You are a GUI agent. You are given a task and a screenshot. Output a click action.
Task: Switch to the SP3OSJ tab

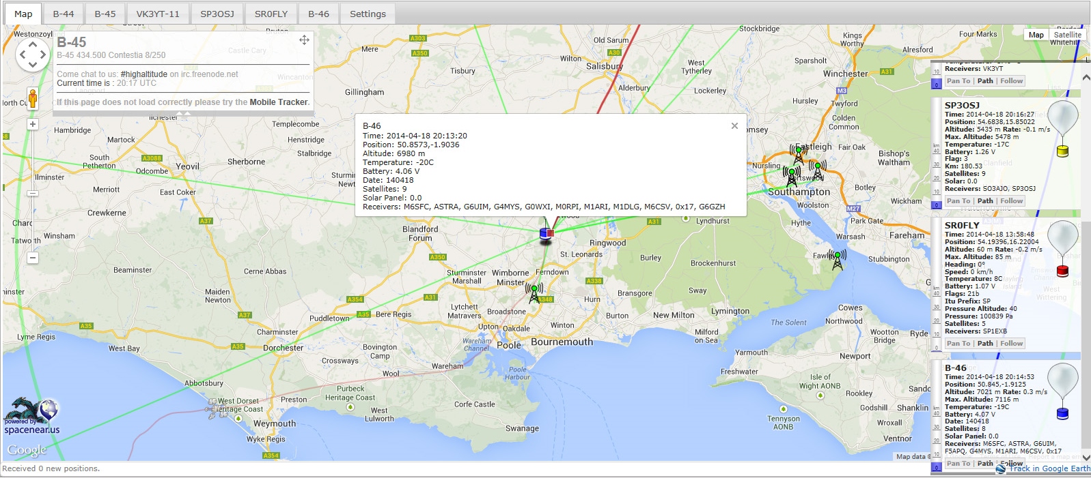click(x=217, y=14)
